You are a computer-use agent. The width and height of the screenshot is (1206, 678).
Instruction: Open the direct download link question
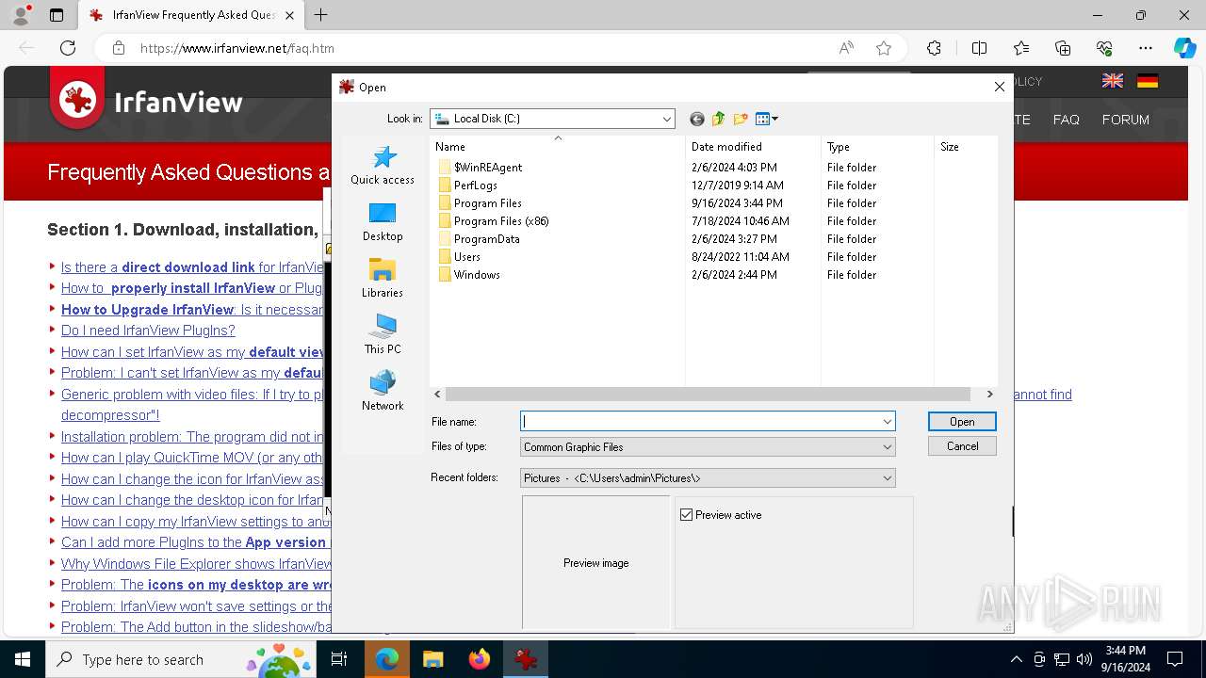[x=192, y=267]
